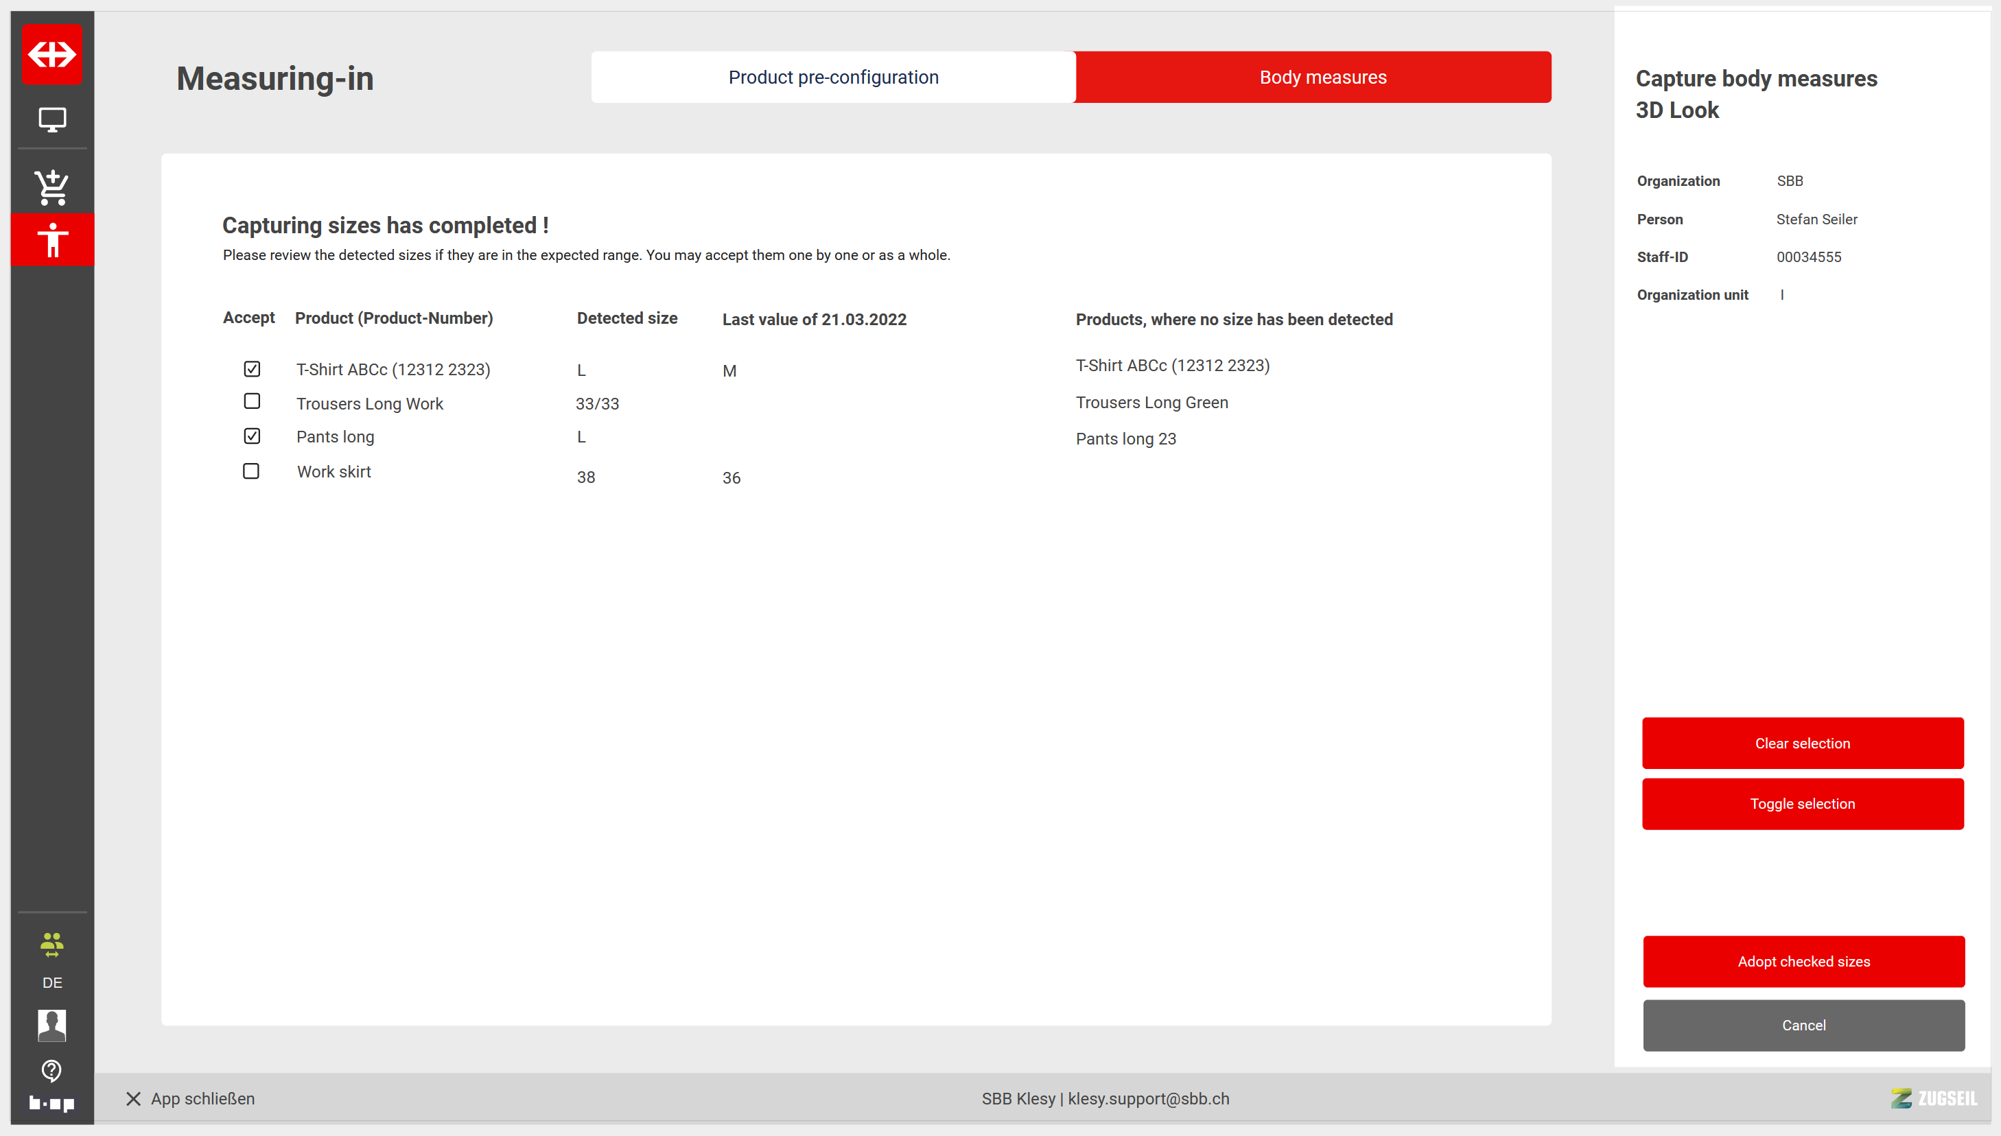Screen dimensions: 2001x1136
Task: Uncheck the Pants long accept checkbox
Action: [251, 436]
